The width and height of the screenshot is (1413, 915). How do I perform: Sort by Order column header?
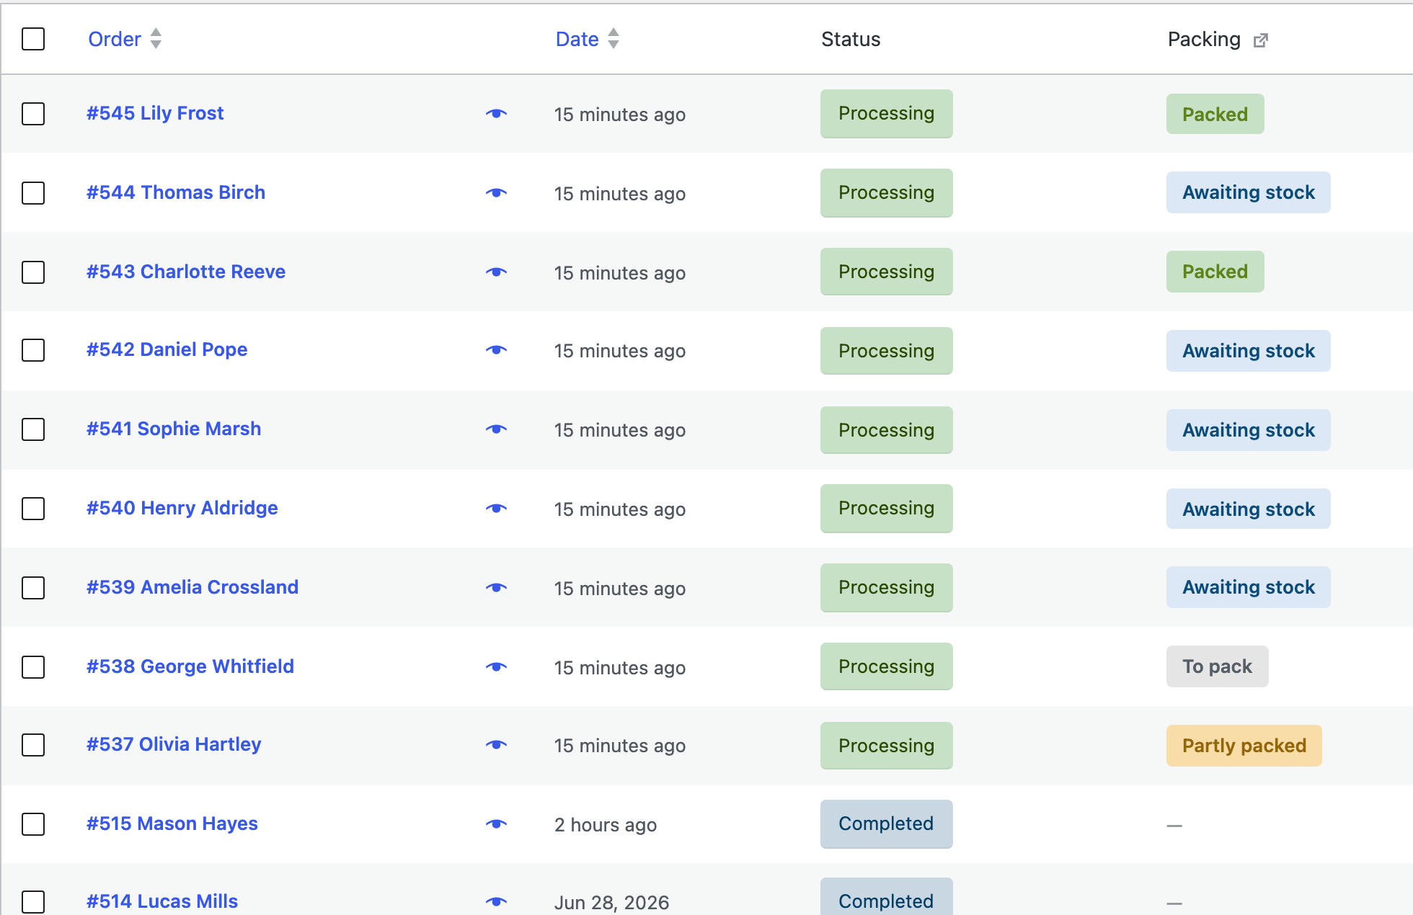[125, 39]
